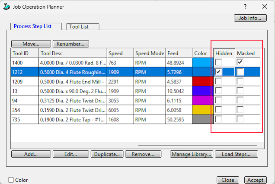275x184 pixels.
Task: Click the Close button at bottom
Action: click(228, 180)
